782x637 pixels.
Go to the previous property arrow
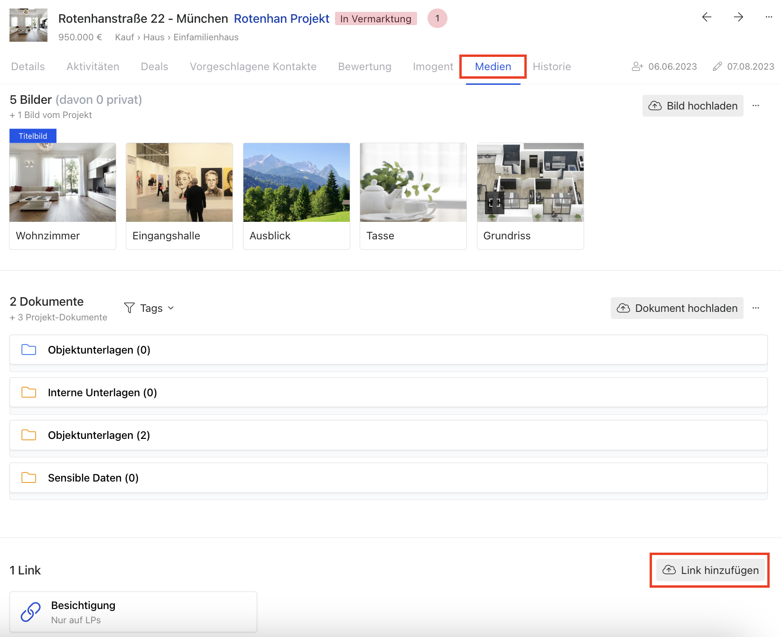[x=707, y=17]
